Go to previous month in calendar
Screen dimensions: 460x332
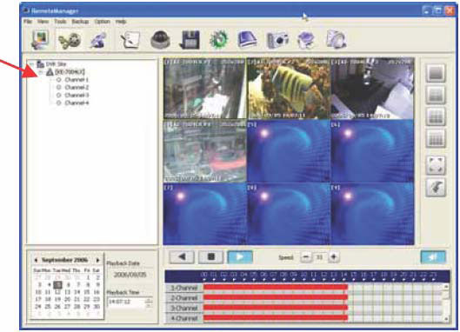36,260
